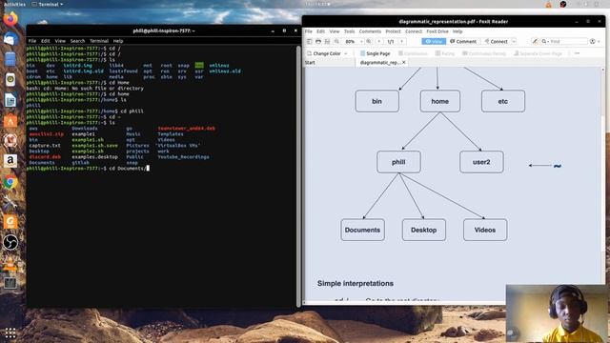Open Ubuntu Software store in dock

(x=10, y=121)
